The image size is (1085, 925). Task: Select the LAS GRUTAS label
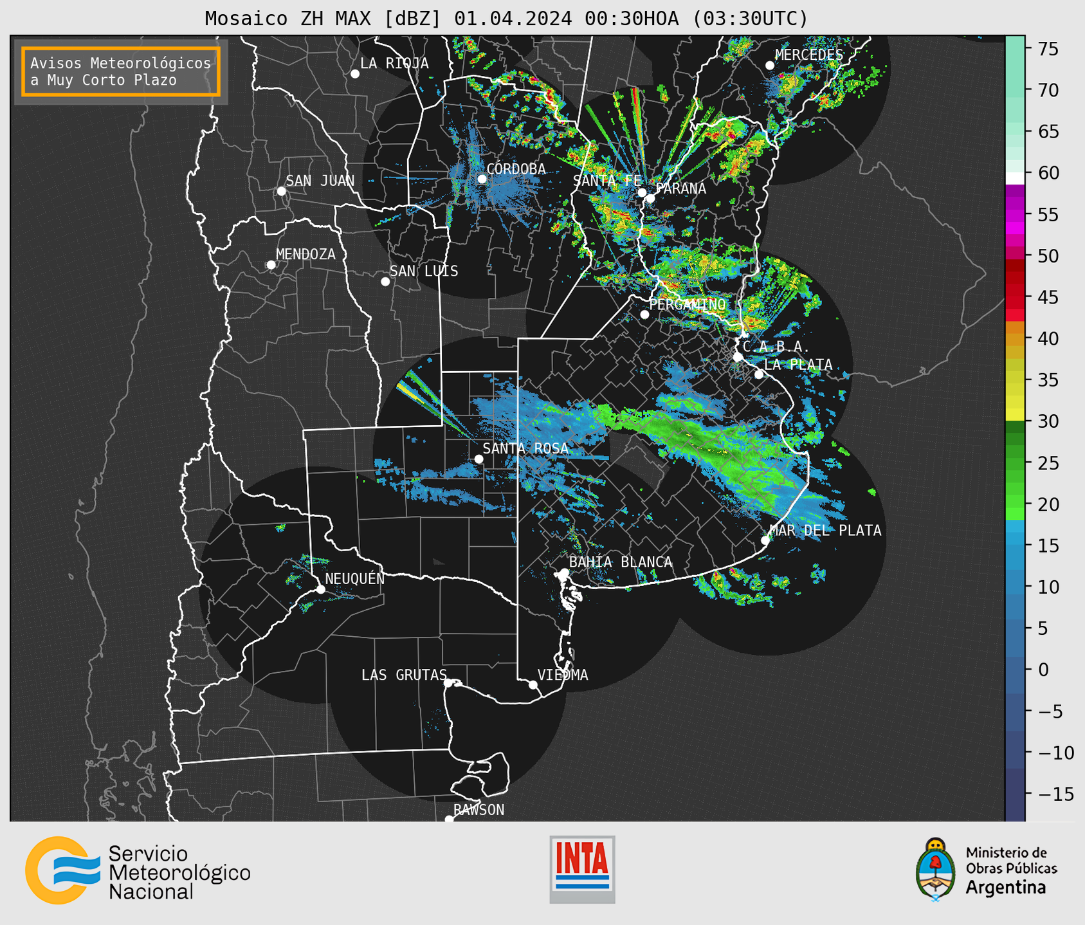[x=404, y=675]
